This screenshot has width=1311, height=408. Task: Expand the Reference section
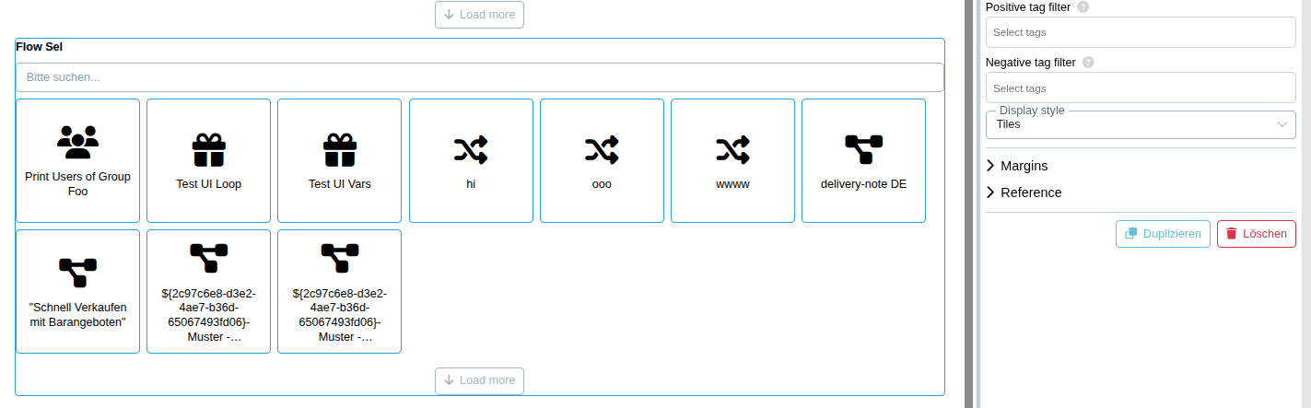coord(1024,192)
